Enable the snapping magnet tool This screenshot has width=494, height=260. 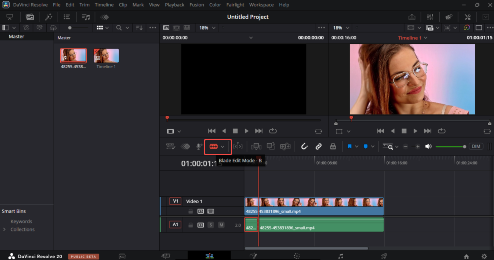click(304, 146)
